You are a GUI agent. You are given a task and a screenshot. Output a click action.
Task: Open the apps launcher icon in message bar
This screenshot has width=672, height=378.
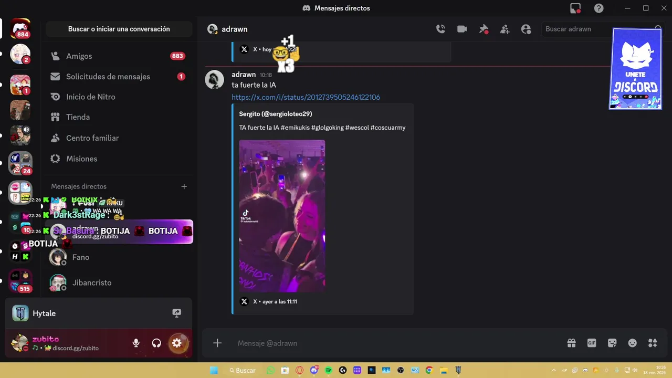pos(653,343)
